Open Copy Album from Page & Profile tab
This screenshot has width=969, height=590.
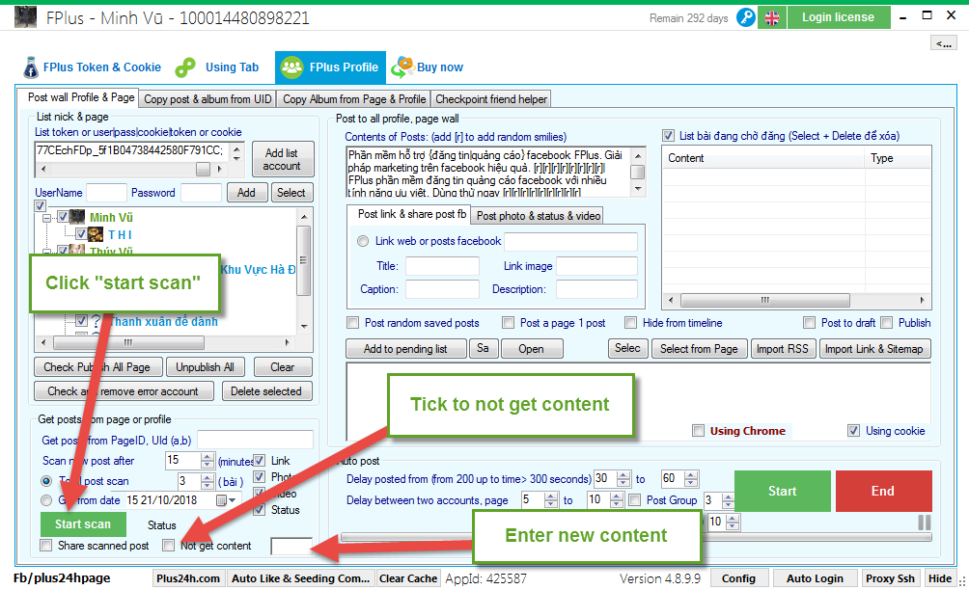(x=354, y=98)
